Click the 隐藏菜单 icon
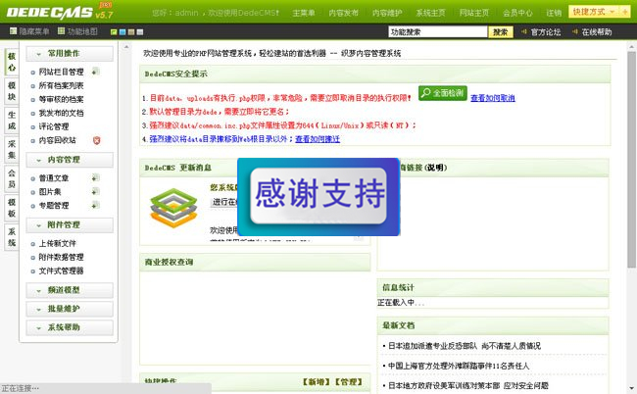Screen dimensions: 637x394 click(x=14, y=31)
